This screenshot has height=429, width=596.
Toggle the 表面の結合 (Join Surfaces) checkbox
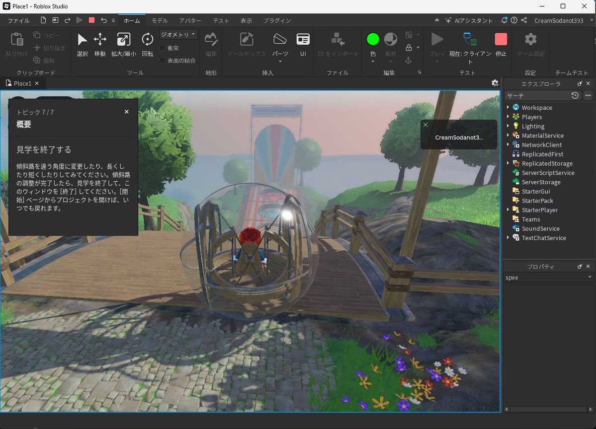pyautogui.click(x=163, y=61)
